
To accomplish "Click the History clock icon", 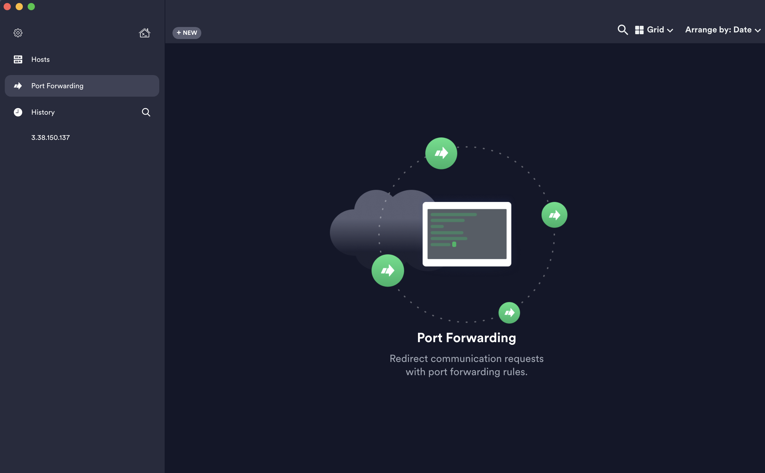I will point(18,112).
